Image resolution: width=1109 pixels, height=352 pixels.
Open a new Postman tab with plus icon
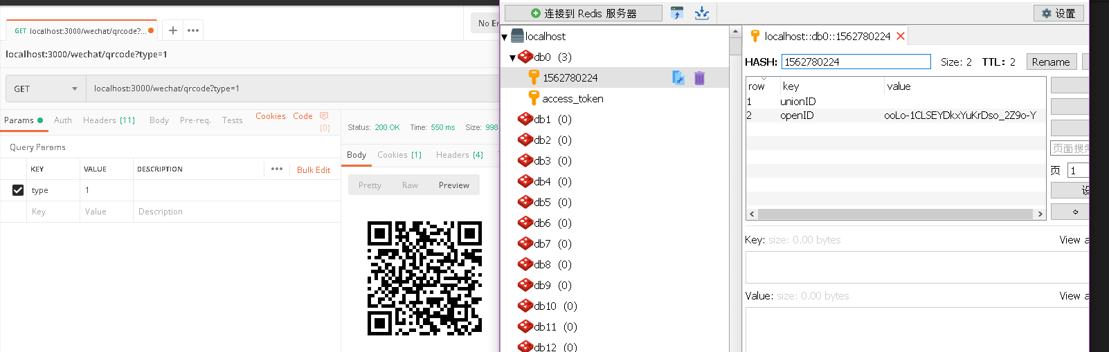click(x=173, y=30)
